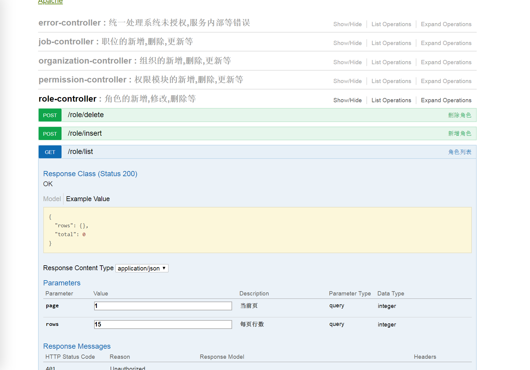Click the 'integer' data type for rows

coord(387,325)
